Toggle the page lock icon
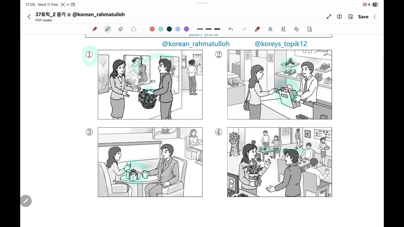Viewport: 404px width, 227px height. click(x=310, y=29)
